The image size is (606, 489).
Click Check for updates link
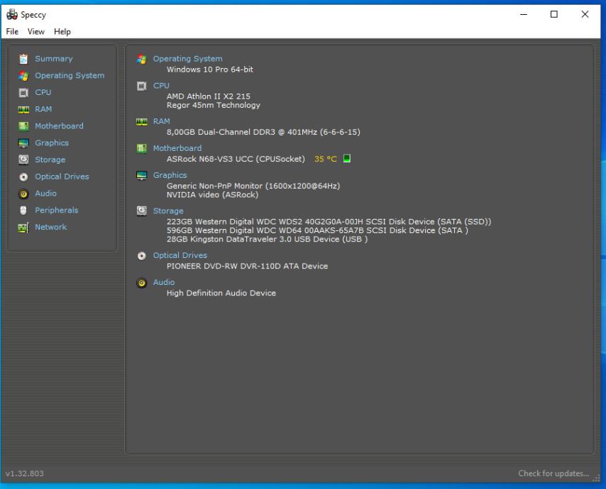pos(553,473)
